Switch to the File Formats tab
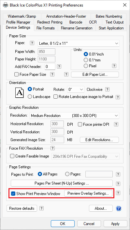 click(x=46, y=28)
